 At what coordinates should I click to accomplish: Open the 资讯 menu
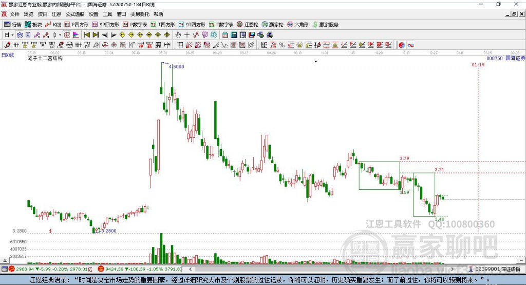(42, 14)
